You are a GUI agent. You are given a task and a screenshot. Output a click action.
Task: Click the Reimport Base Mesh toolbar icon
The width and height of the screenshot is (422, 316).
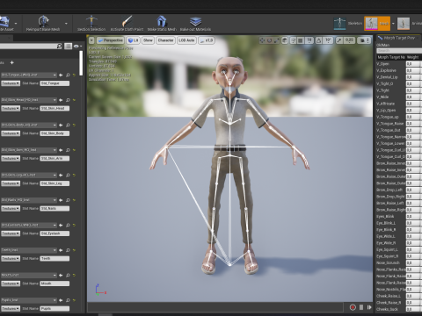(x=43, y=21)
